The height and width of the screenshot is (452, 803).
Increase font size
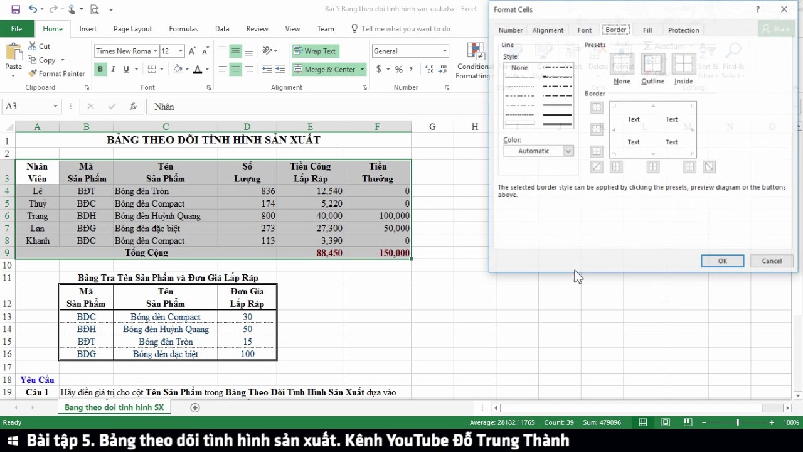pos(193,51)
